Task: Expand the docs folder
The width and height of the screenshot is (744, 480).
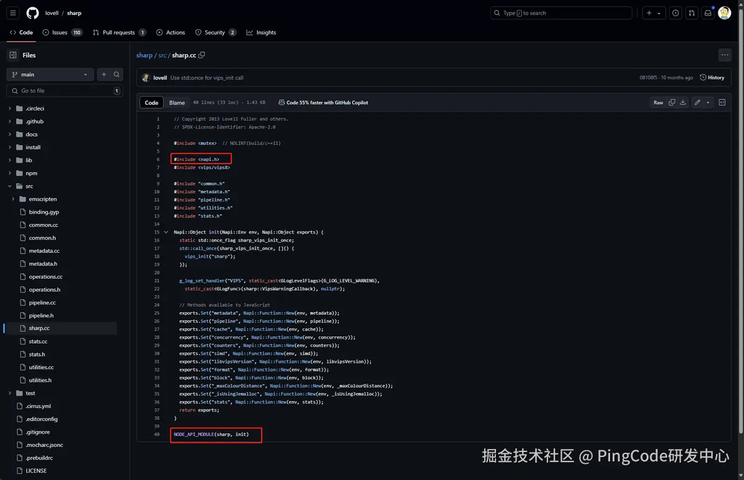Action: [x=10, y=134]
